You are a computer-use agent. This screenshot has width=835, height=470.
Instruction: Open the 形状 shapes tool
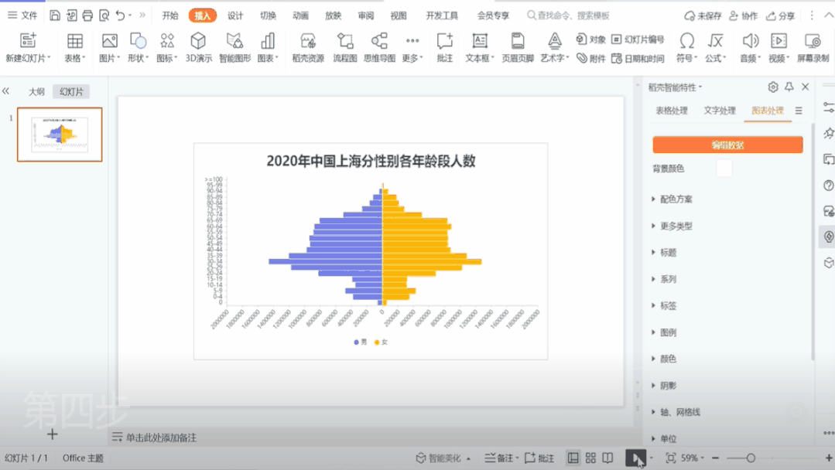tap(138, 41)
